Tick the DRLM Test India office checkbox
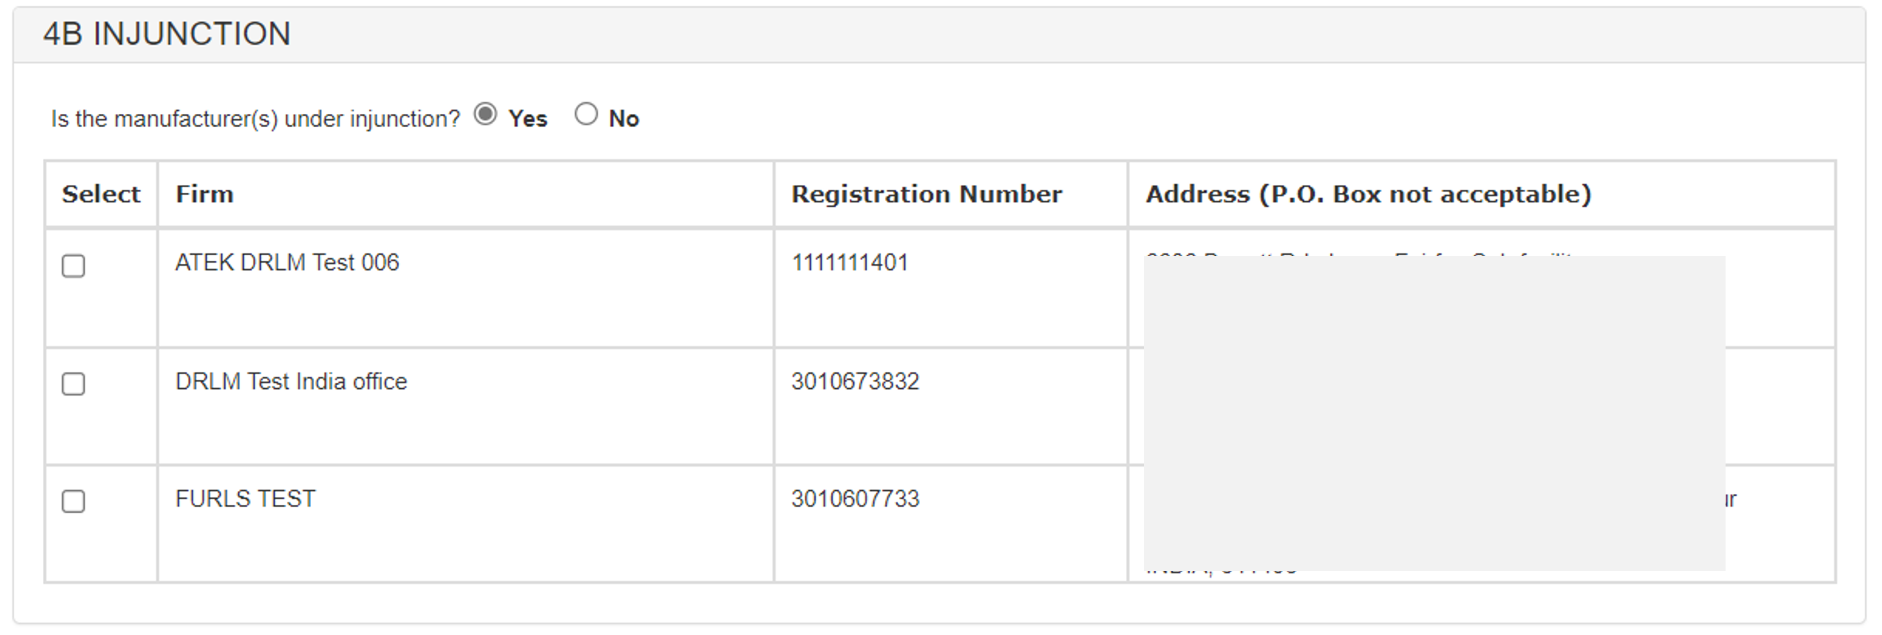This screenshot has width=1882, height=635. click(73, 384)
